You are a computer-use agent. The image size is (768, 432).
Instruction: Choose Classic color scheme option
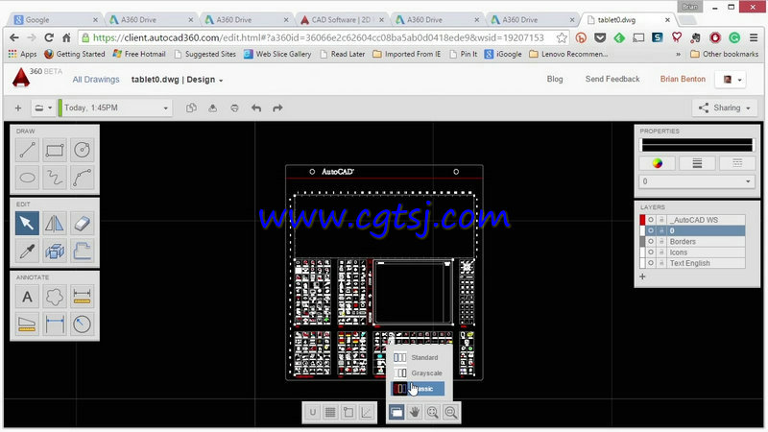coord(419,389)
